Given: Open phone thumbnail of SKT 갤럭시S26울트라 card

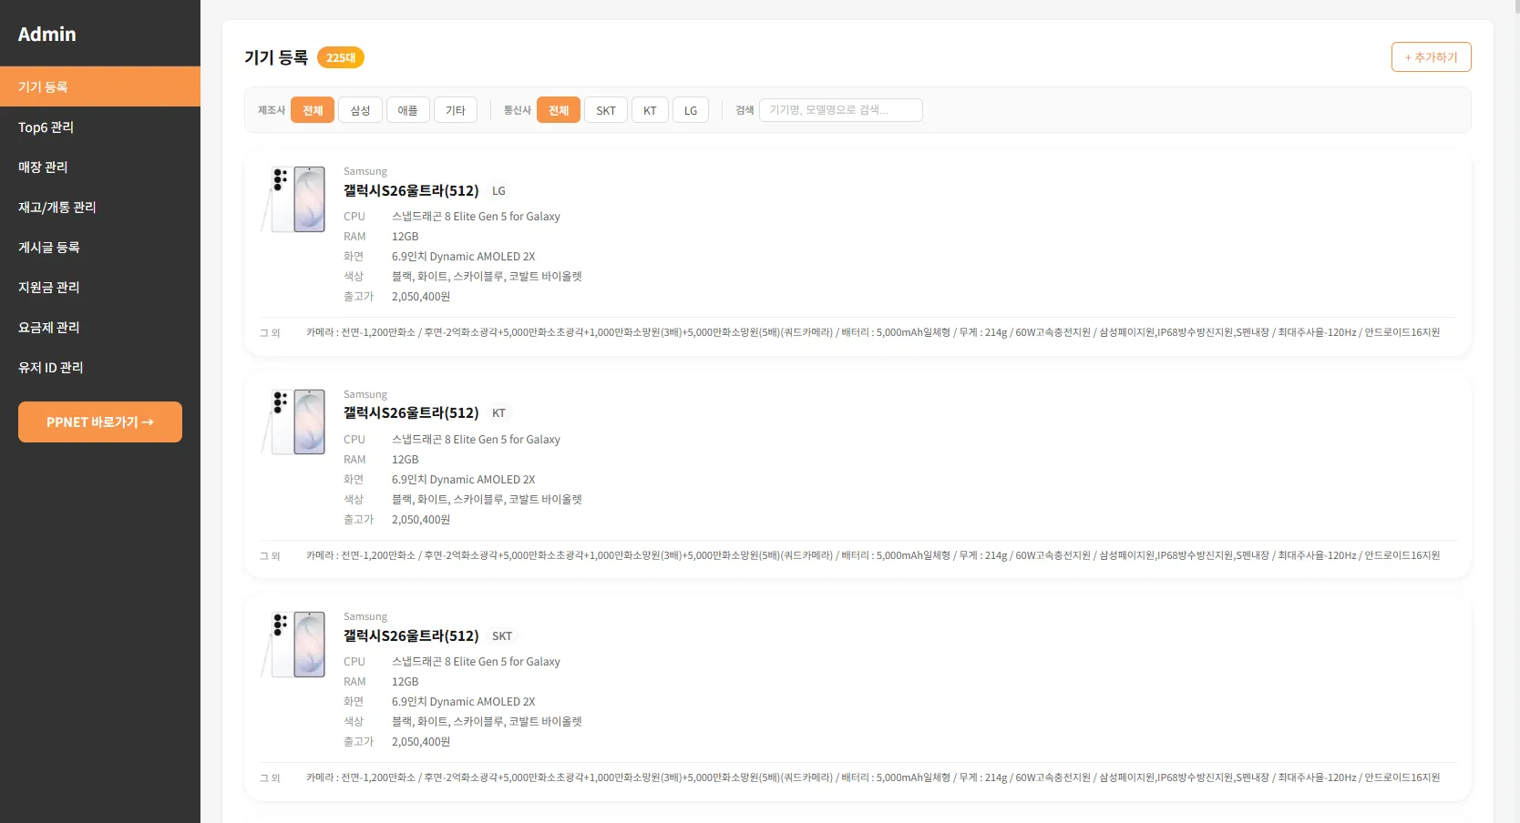Looking at the screenshot, I should pyautogui.click(x=294, y=645).
